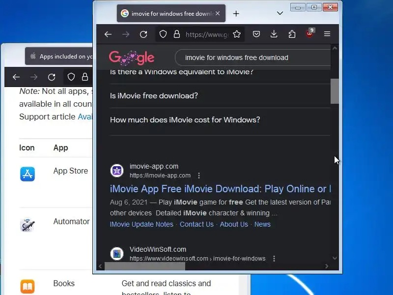The height and width of the screenshot is (295, 393).
Task: Go back in the Google search window
Action: [108, 34]
